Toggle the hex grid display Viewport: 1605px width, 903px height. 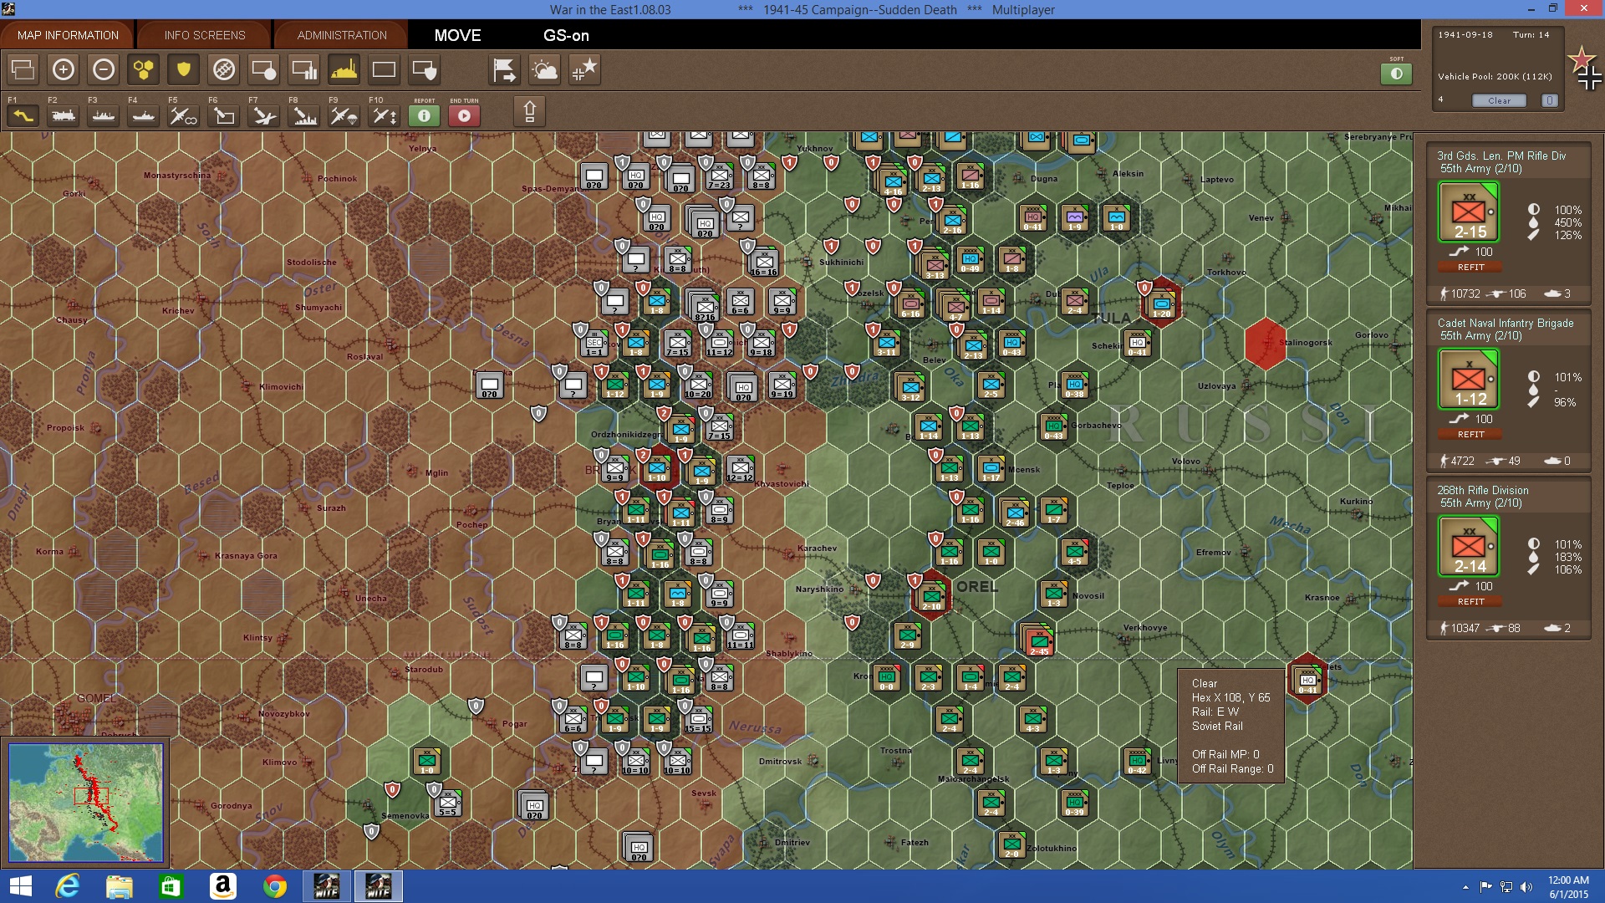coord(144,69)
